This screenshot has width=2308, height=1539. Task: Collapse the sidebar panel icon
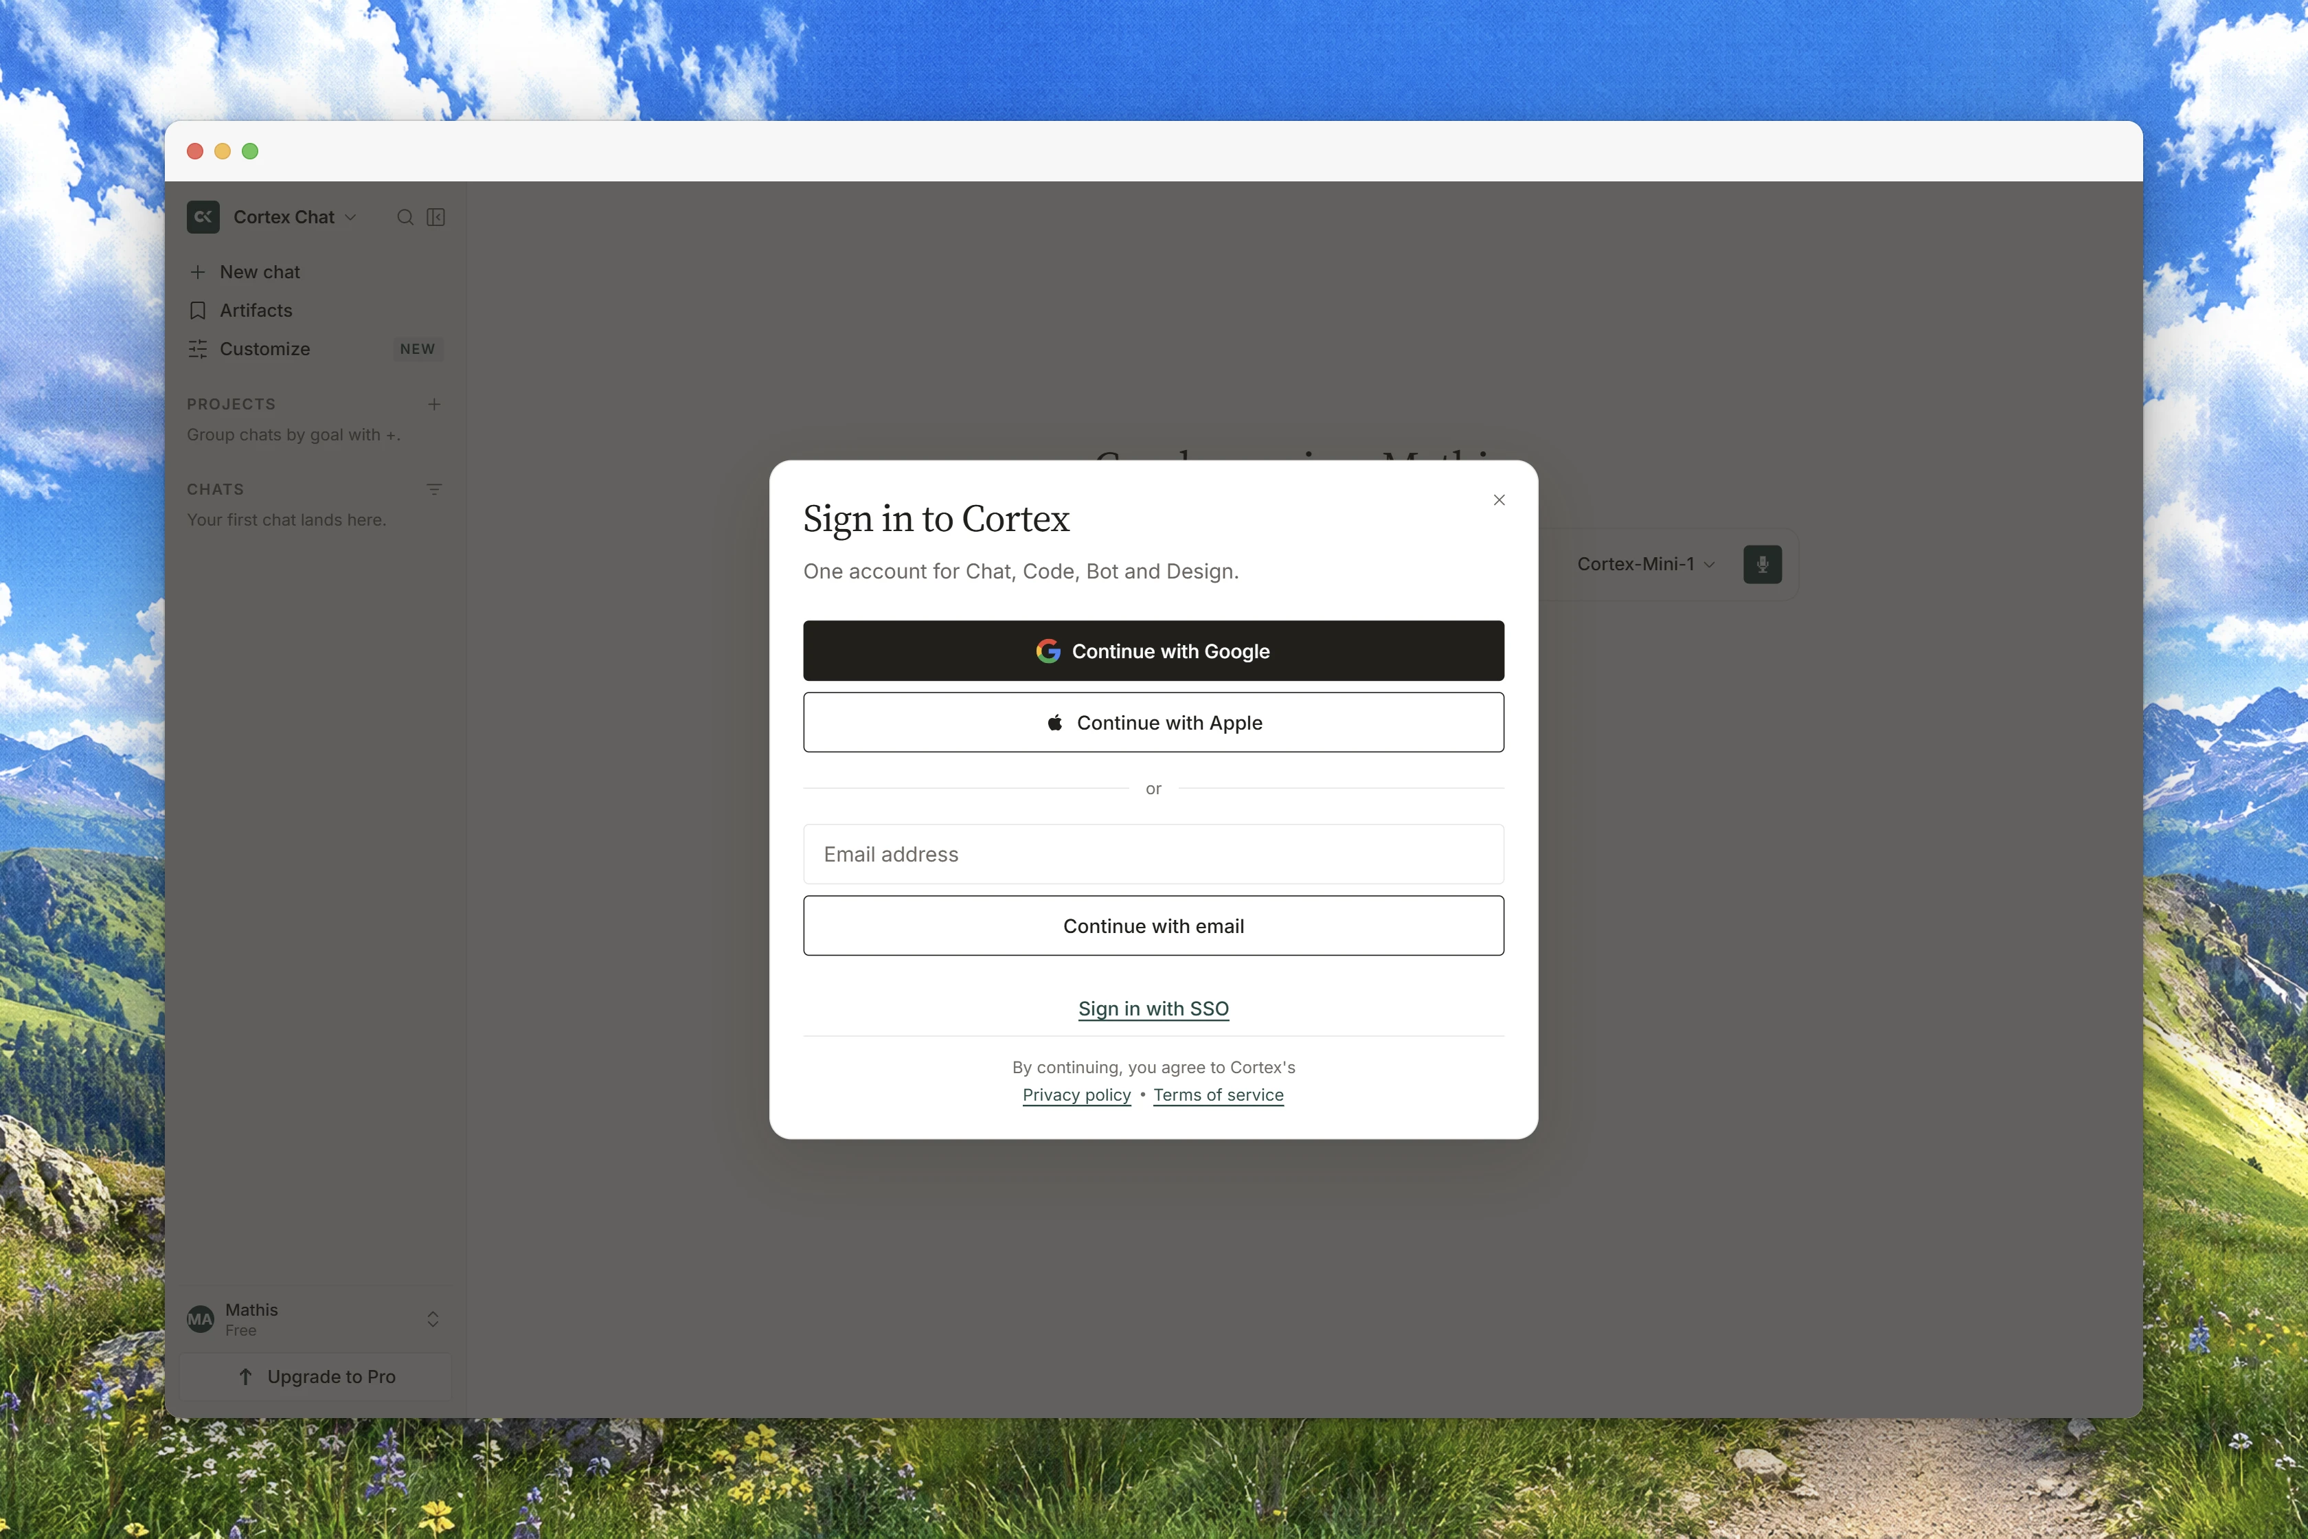tap(435, 217)
